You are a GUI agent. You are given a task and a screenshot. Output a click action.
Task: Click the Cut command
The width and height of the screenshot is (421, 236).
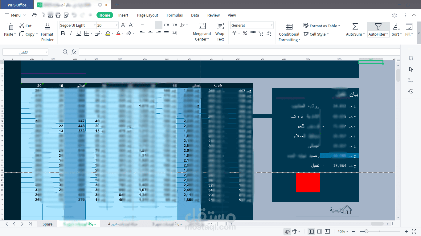click(25, 26)
